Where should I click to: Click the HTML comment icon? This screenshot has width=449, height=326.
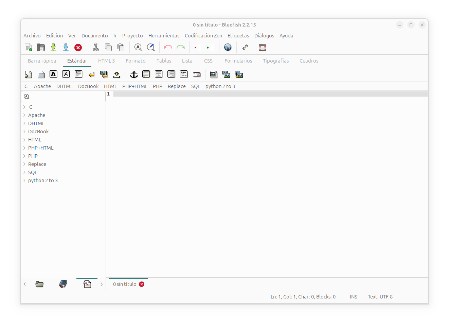[184, 74]
